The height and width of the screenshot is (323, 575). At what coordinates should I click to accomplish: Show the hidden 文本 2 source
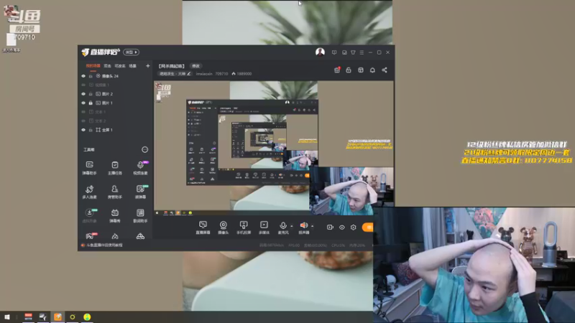tap(83, 121)
